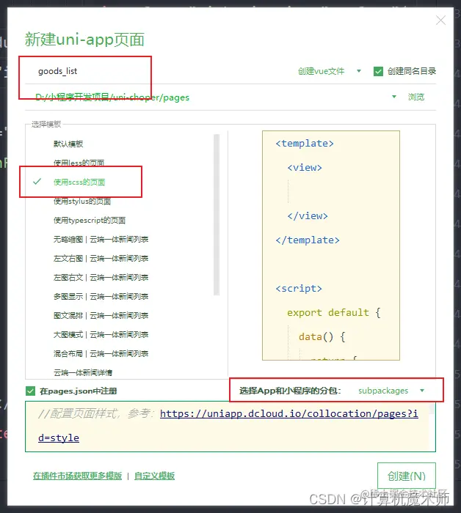Select the 使用less的页面 template
461x513 pixels.
(79, 163)
